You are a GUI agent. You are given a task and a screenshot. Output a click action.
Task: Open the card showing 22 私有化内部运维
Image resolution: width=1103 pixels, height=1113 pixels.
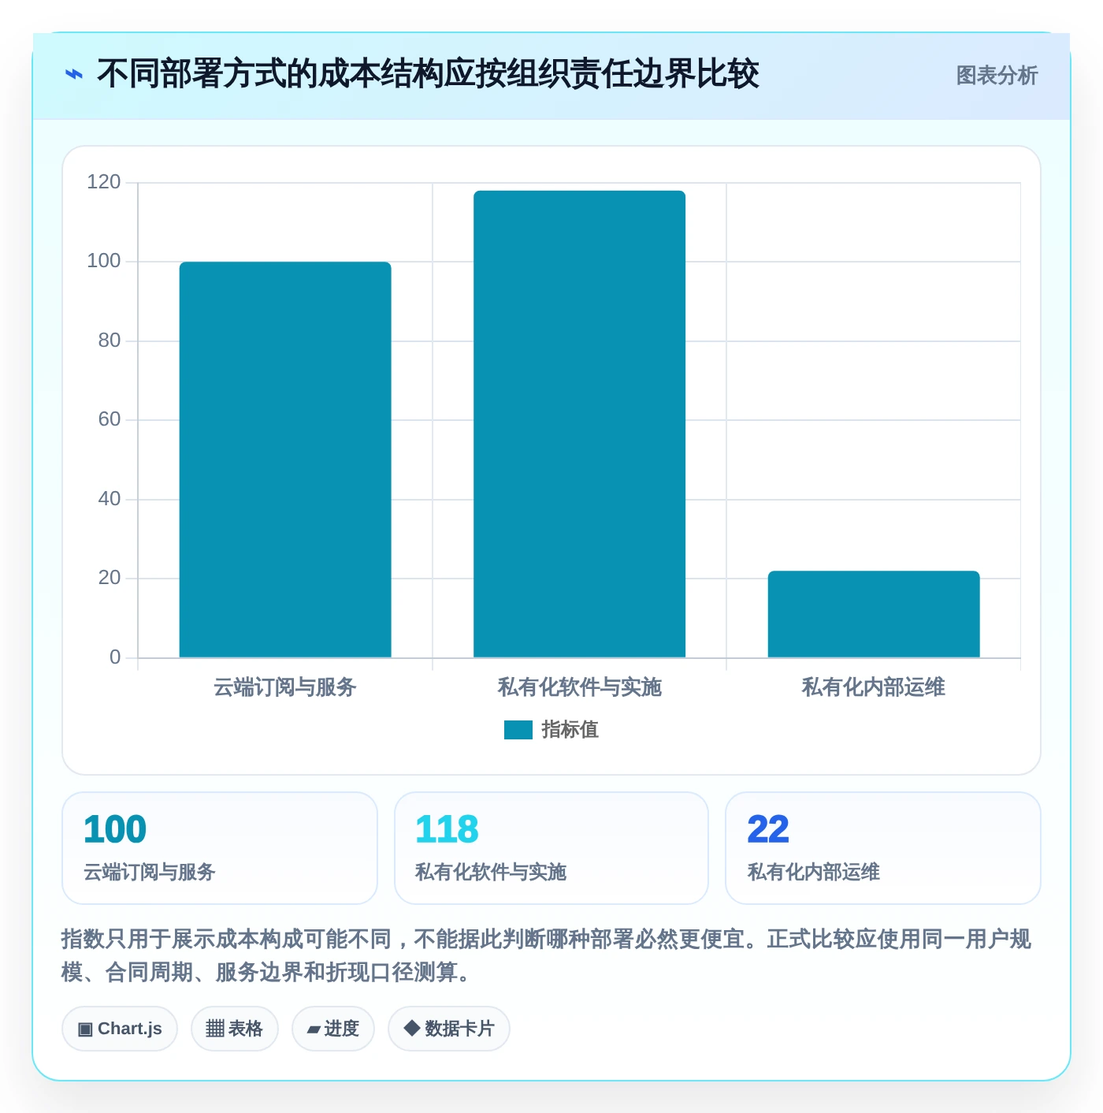coord(883,848)
